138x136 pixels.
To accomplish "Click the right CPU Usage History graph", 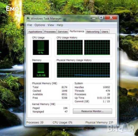I will point(97,47).
